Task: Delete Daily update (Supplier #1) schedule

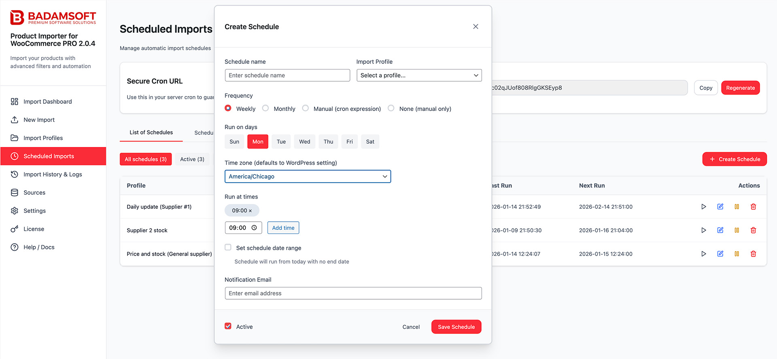Action: tap(754, 207)
